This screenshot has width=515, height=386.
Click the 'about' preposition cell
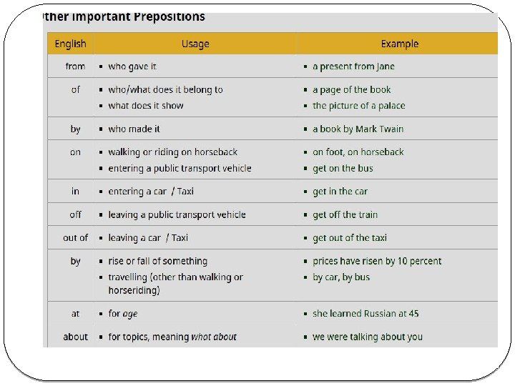75,337
